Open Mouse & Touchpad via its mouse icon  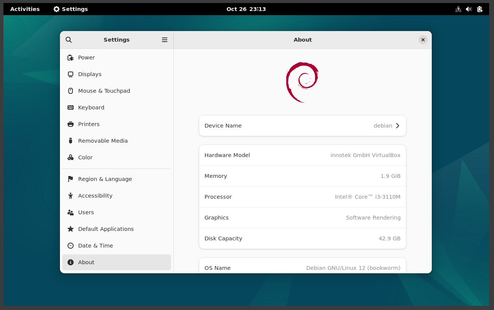(x=70, y=91)
